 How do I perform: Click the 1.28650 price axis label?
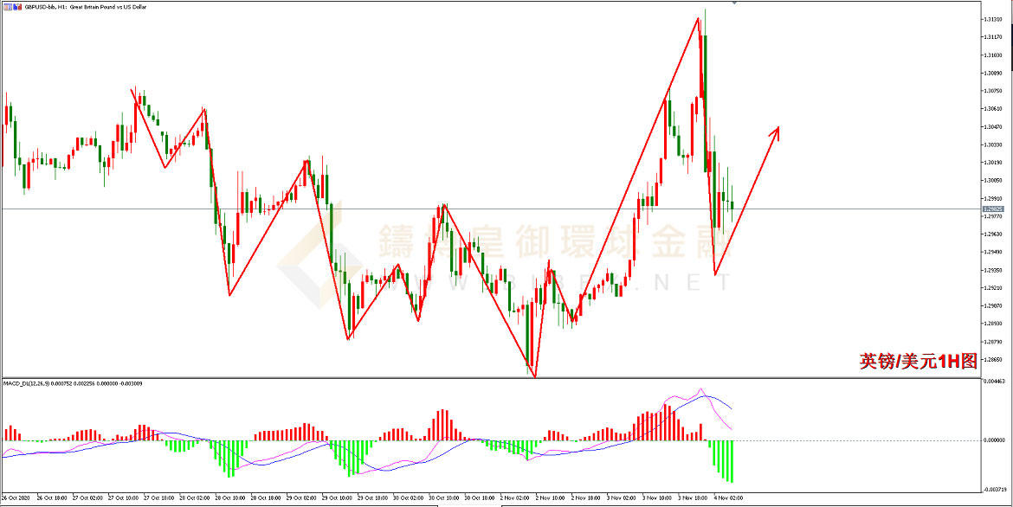point(993,359)
